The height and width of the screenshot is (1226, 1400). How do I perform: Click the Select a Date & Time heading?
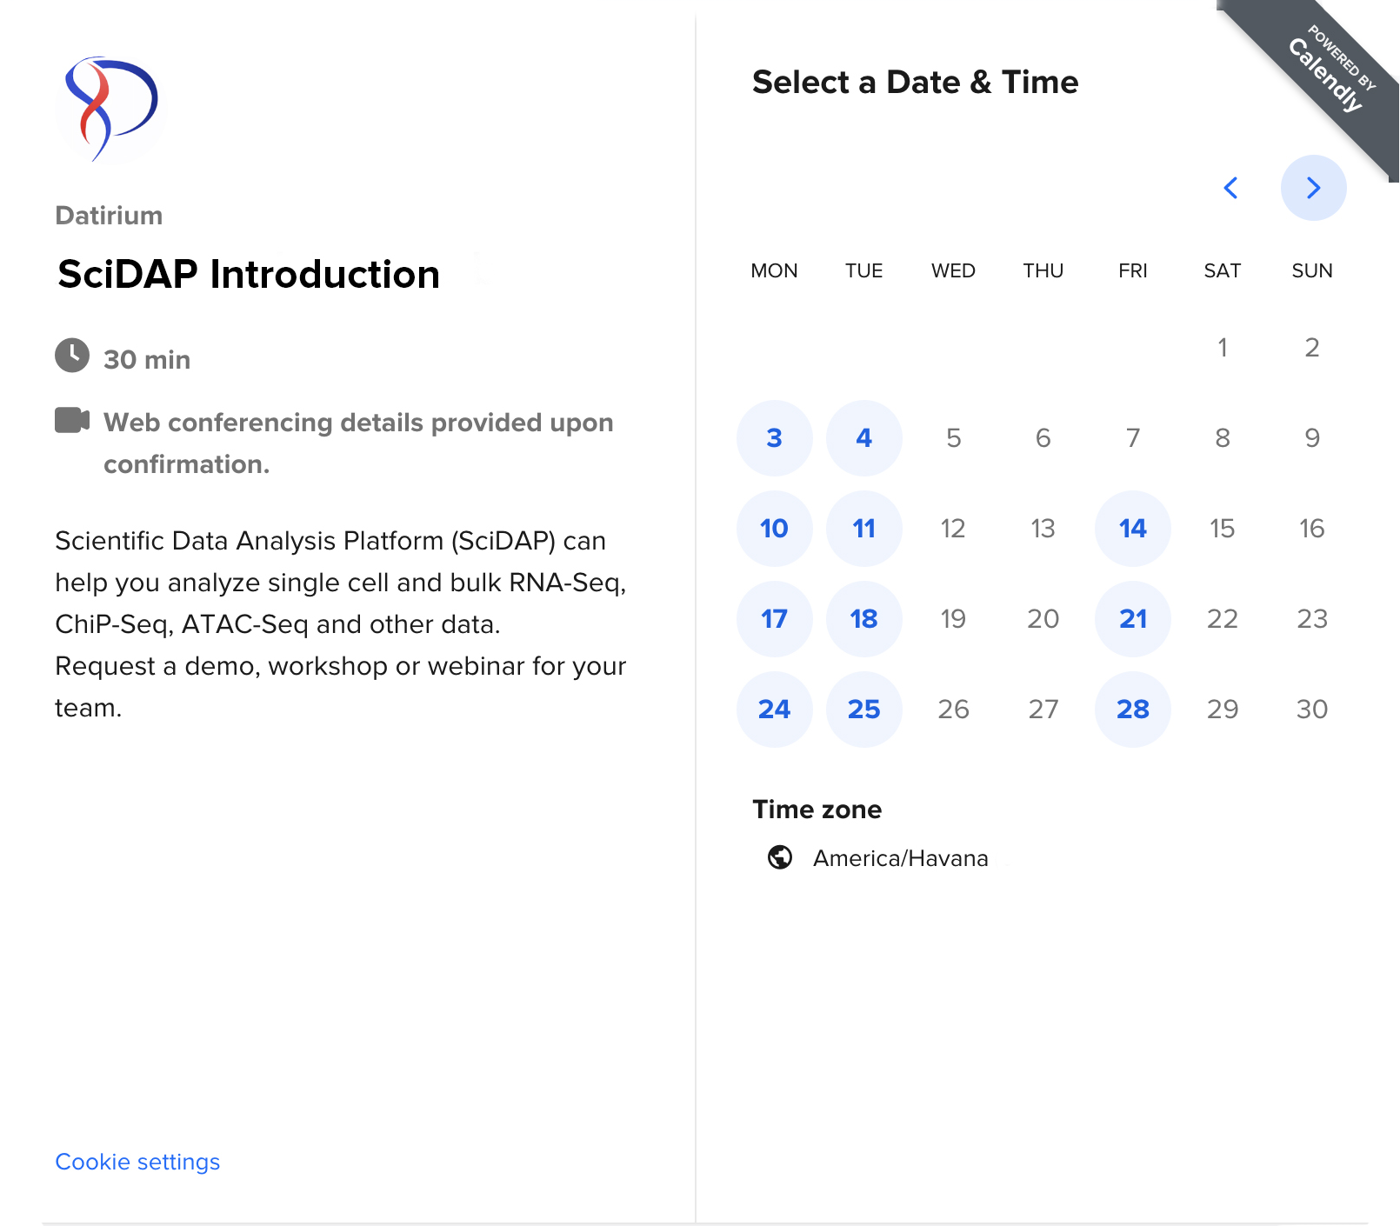click(915, 83)
